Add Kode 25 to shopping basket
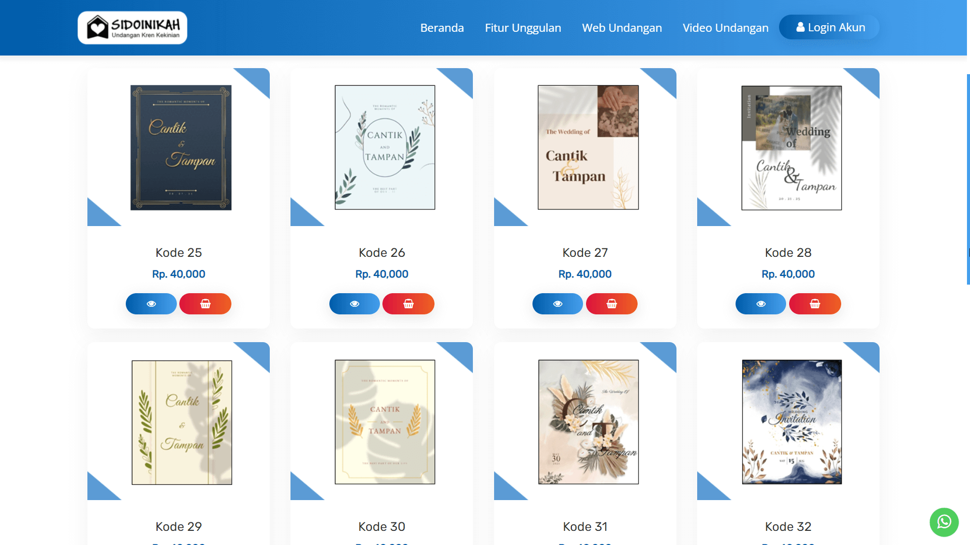Image resolution: width=970 pixels, height=545 pixels. coord(205,304)
